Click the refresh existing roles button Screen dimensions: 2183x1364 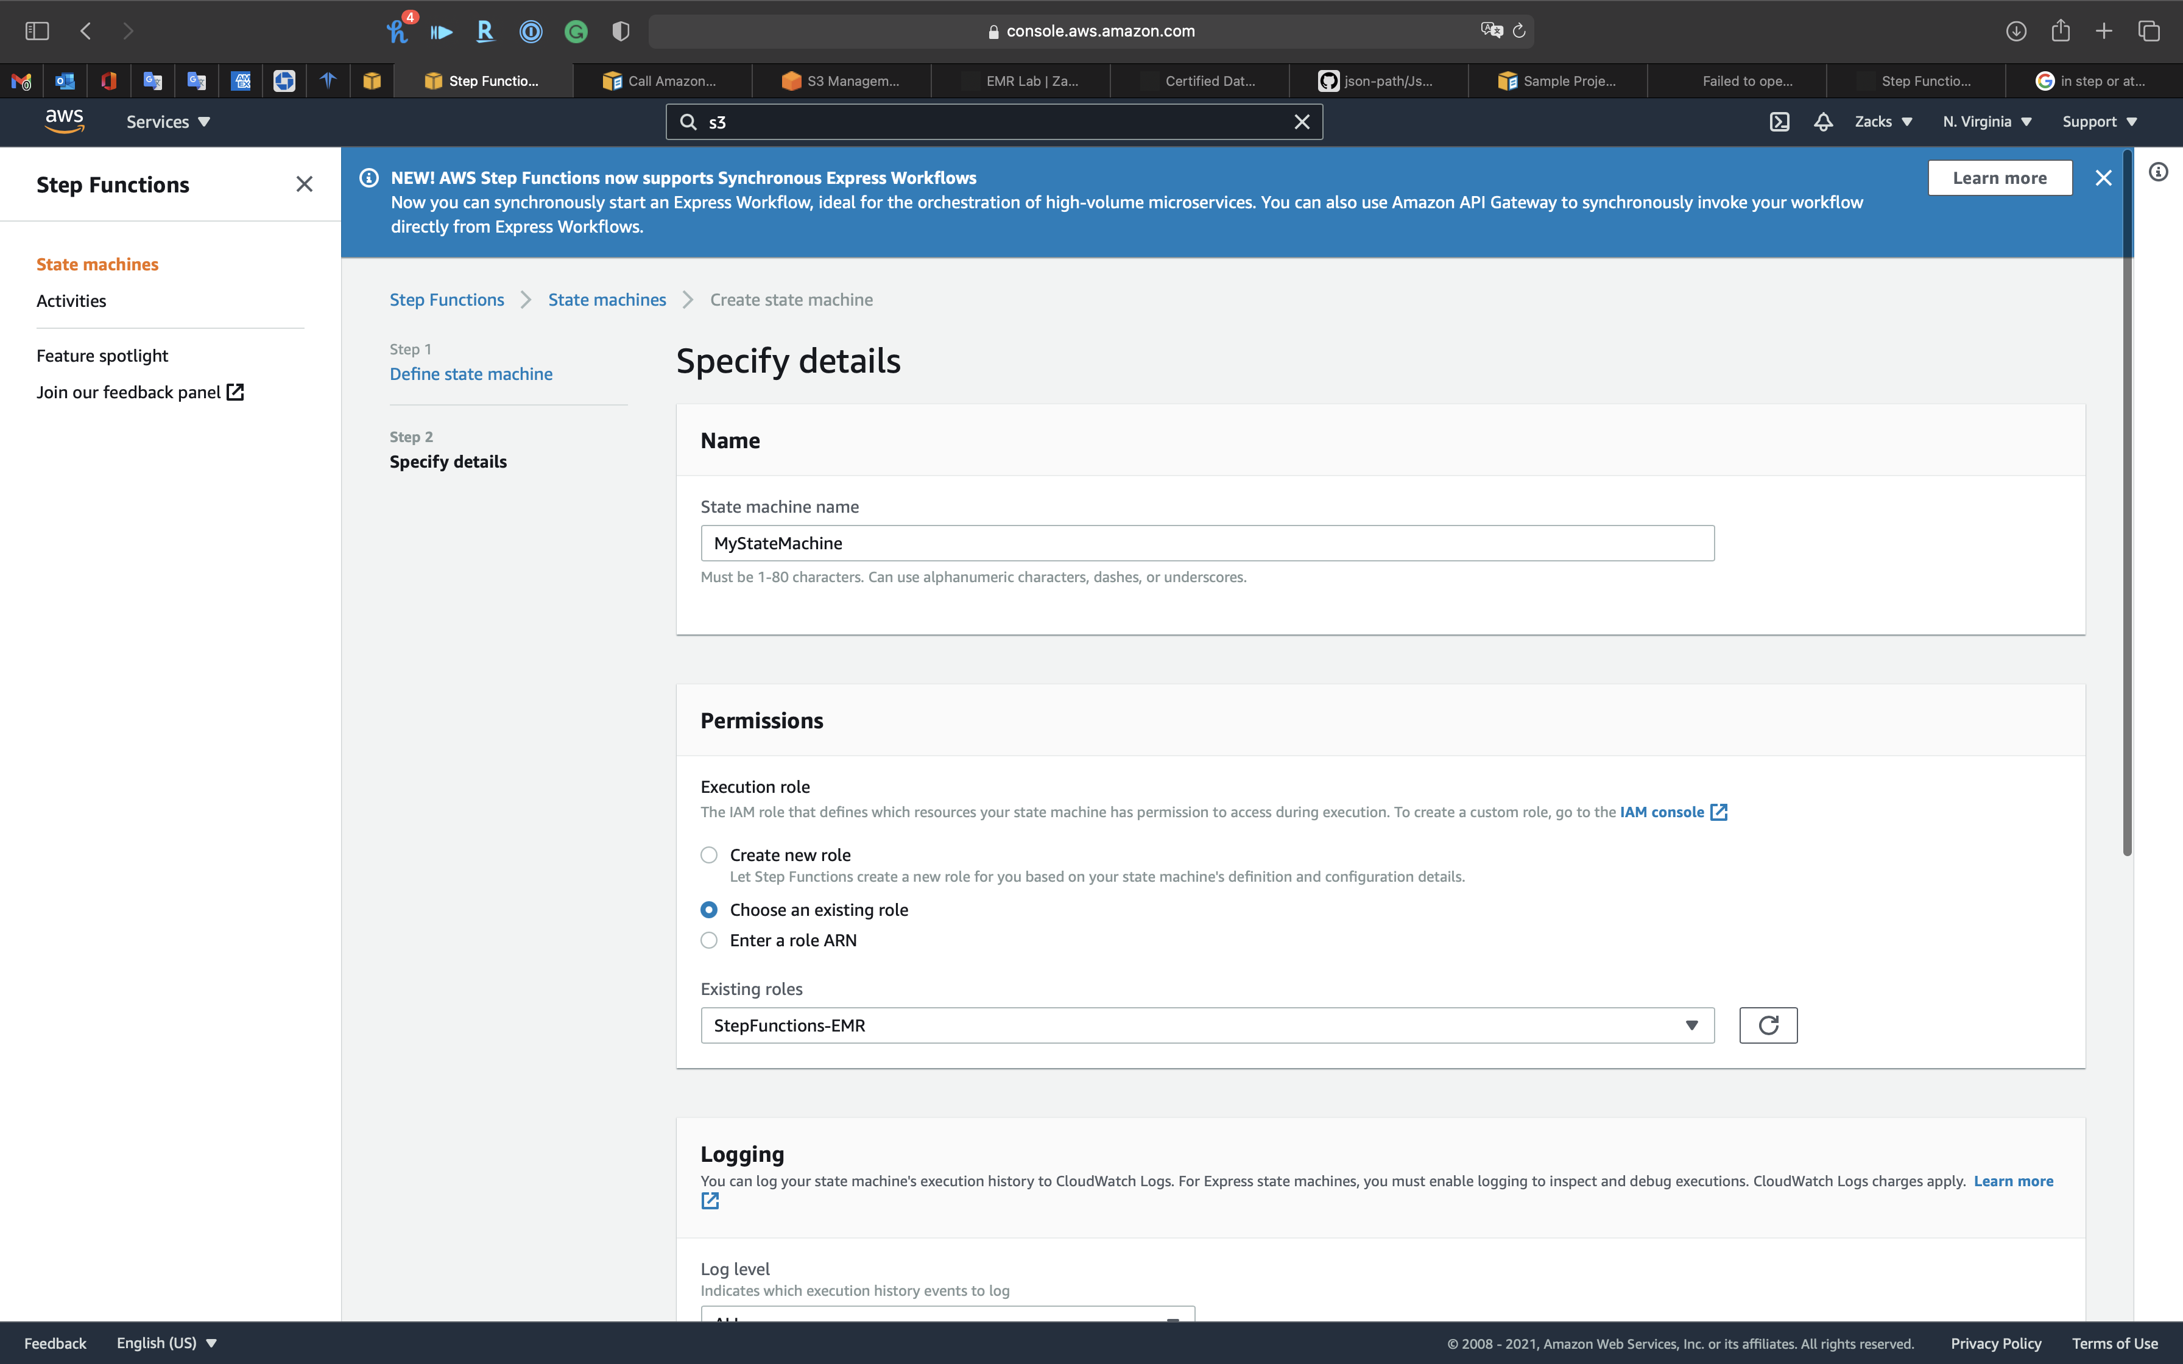click(x=1767, y=1025)
